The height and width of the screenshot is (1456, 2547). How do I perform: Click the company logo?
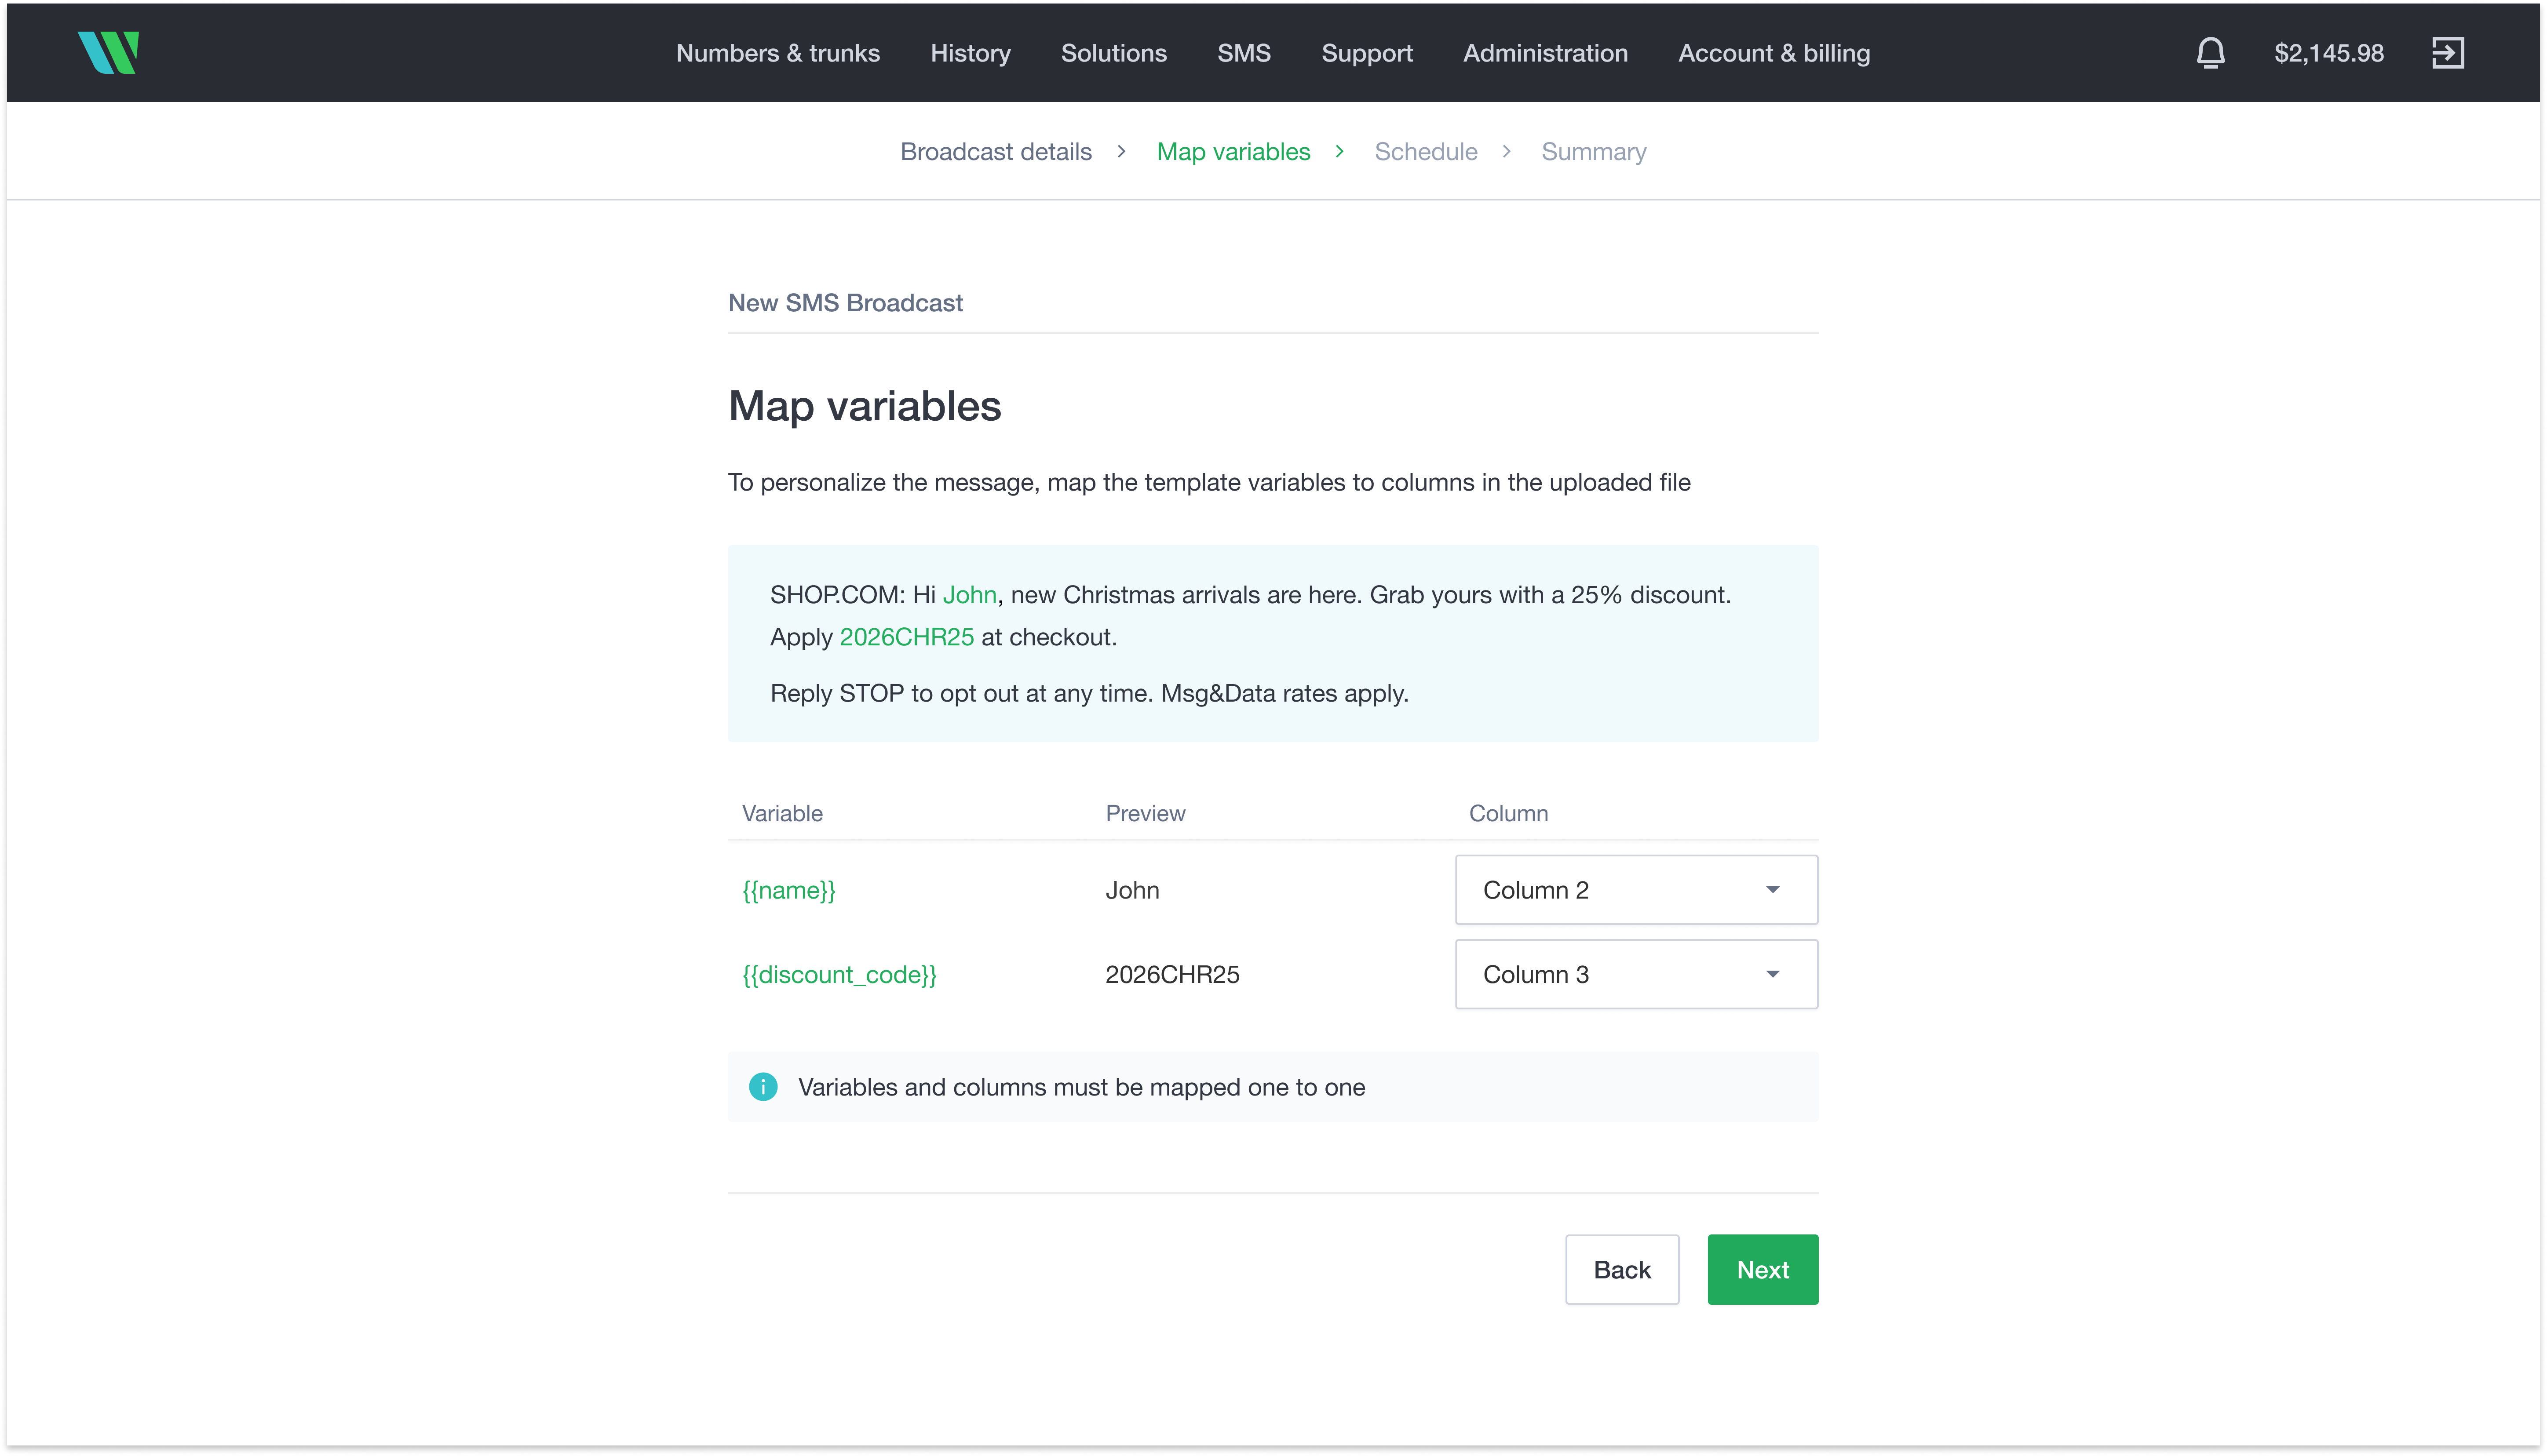(108, 52)
